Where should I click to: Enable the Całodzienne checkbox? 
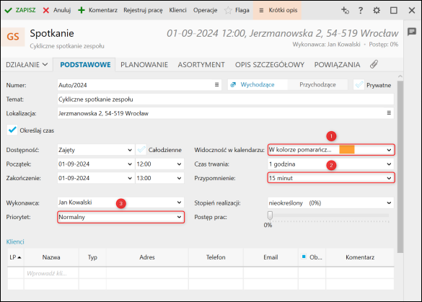(141, 150)
